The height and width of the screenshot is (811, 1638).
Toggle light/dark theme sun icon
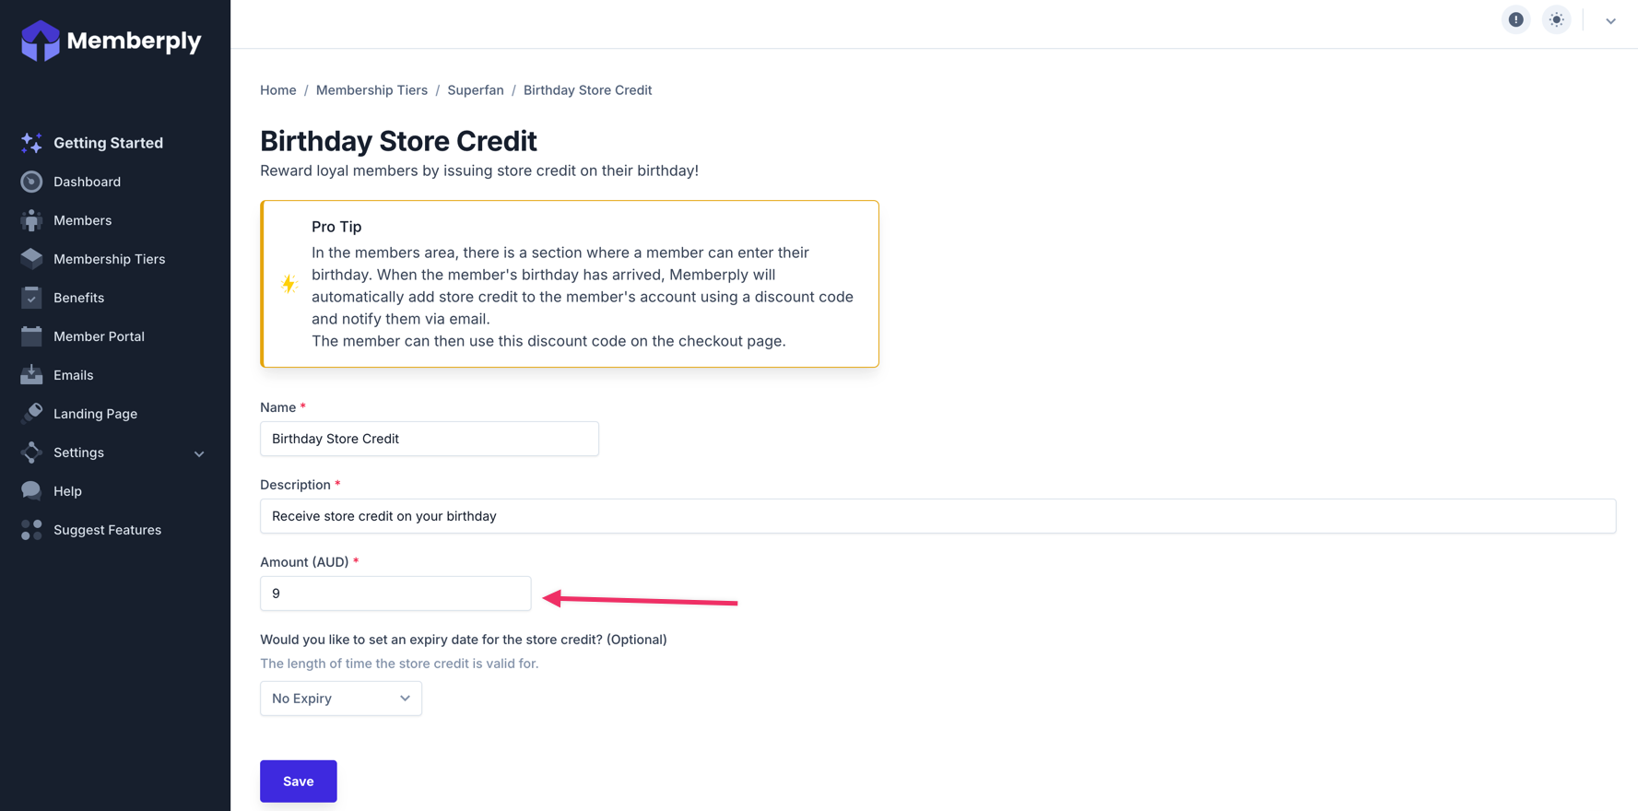[1556, 20]
